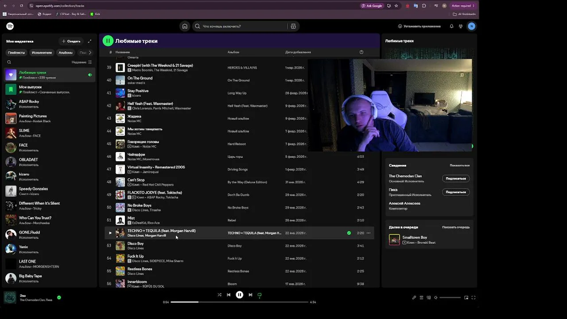
Task: Toggle shuffle playback
Action: click(219, 295)
